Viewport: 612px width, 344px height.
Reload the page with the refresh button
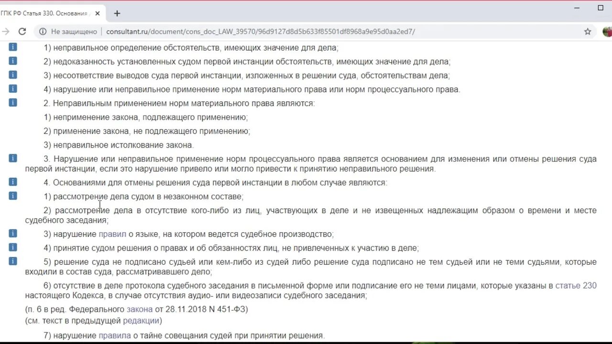tap(22, 32)
